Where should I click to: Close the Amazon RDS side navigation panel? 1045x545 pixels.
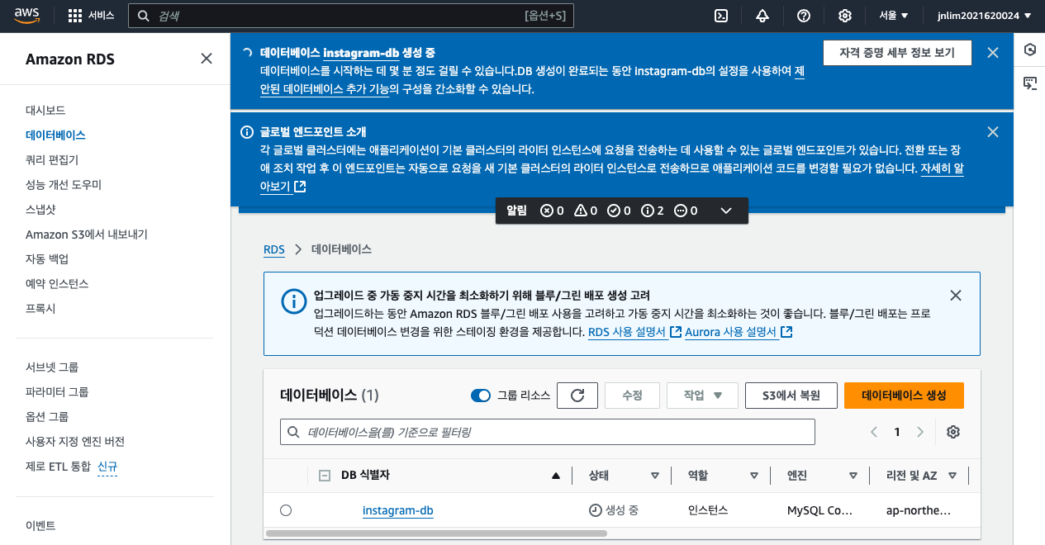point(207,59)
